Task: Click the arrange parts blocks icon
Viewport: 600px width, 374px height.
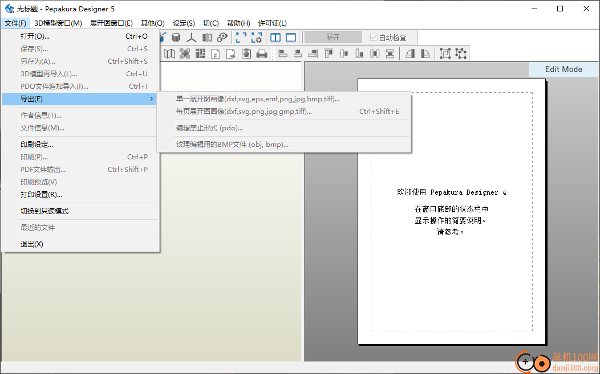Action: tap(200, 54)
